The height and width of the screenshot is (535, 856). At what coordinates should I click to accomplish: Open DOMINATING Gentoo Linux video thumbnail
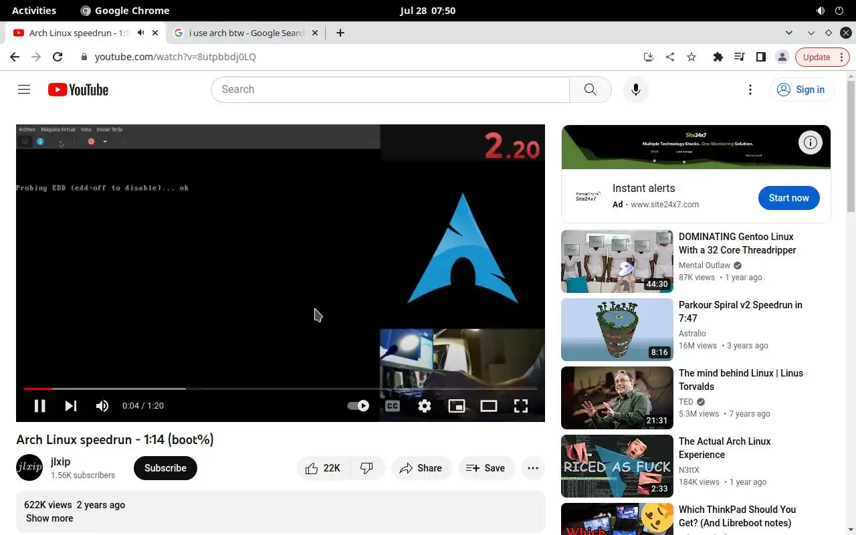617,261
